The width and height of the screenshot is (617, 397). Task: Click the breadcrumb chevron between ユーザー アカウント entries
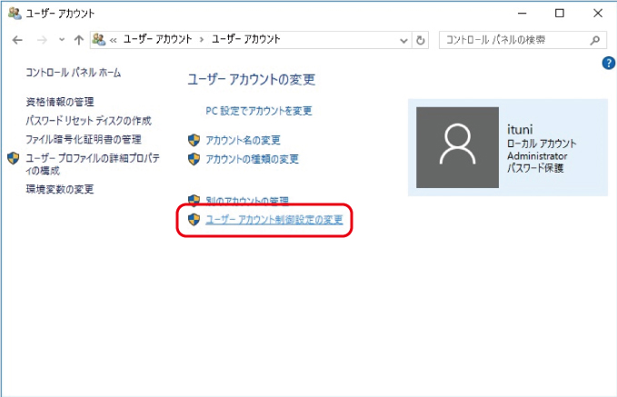202,40
